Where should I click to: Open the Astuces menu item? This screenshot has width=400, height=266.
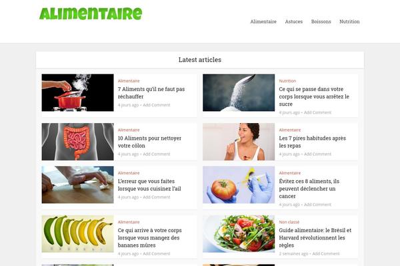coord(293,22)
